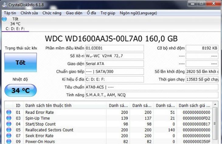Viewport: 222px width, 144px height.
Task: Click threshold value 51 in Read Error Rate row
Action: point(172,112)
